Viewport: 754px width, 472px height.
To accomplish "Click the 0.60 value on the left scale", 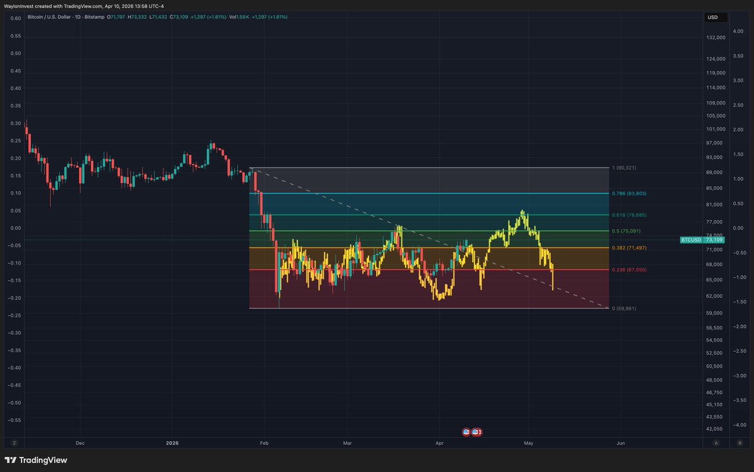I will coord(16,18).
